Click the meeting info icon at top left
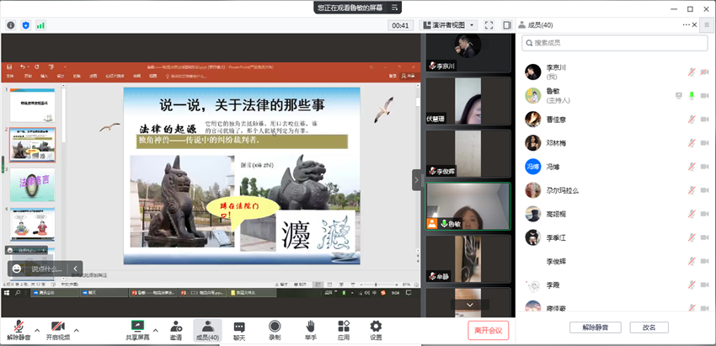This screenshot has width=716, height=346. pos(11,25)
